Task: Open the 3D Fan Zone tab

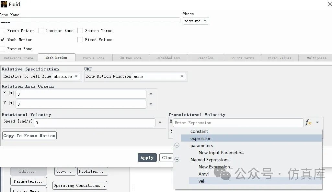Action: (131, 58)
